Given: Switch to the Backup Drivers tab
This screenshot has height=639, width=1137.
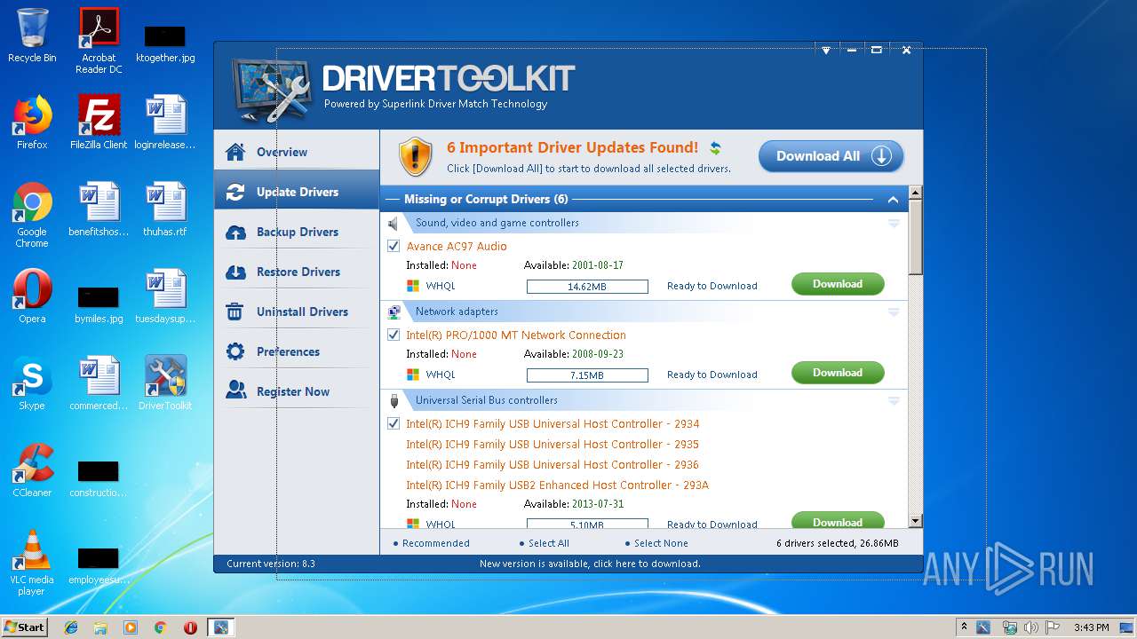Looking at the screenshot, I should coord(297,232).
